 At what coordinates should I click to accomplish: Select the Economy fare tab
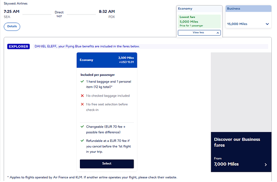point(199,9)
